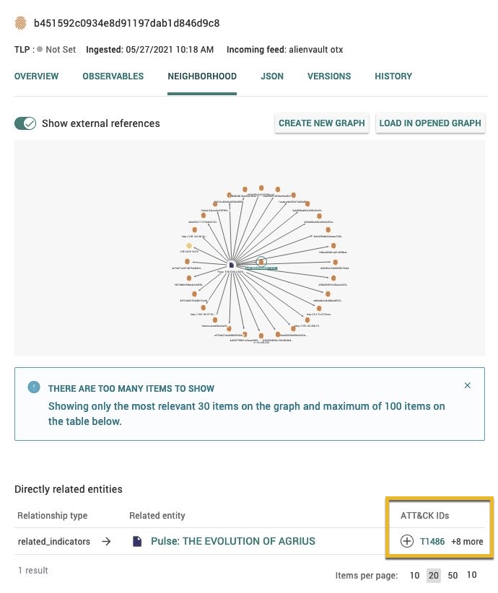Image resolution: width=498 pixels, height=593 pixels.
Task: Click the Pulse document icon in the table row
Action: click(137, 541)
